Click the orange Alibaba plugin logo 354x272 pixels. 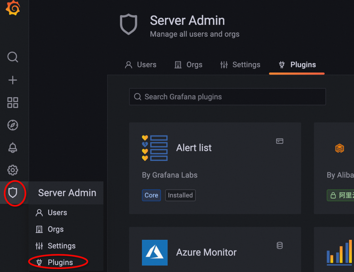coord(339,148)
